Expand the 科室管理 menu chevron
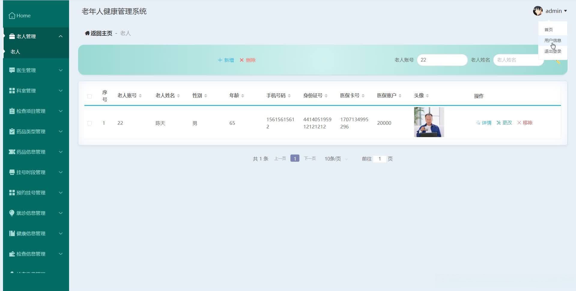576x291 pixels. click(x=61, y=91)
